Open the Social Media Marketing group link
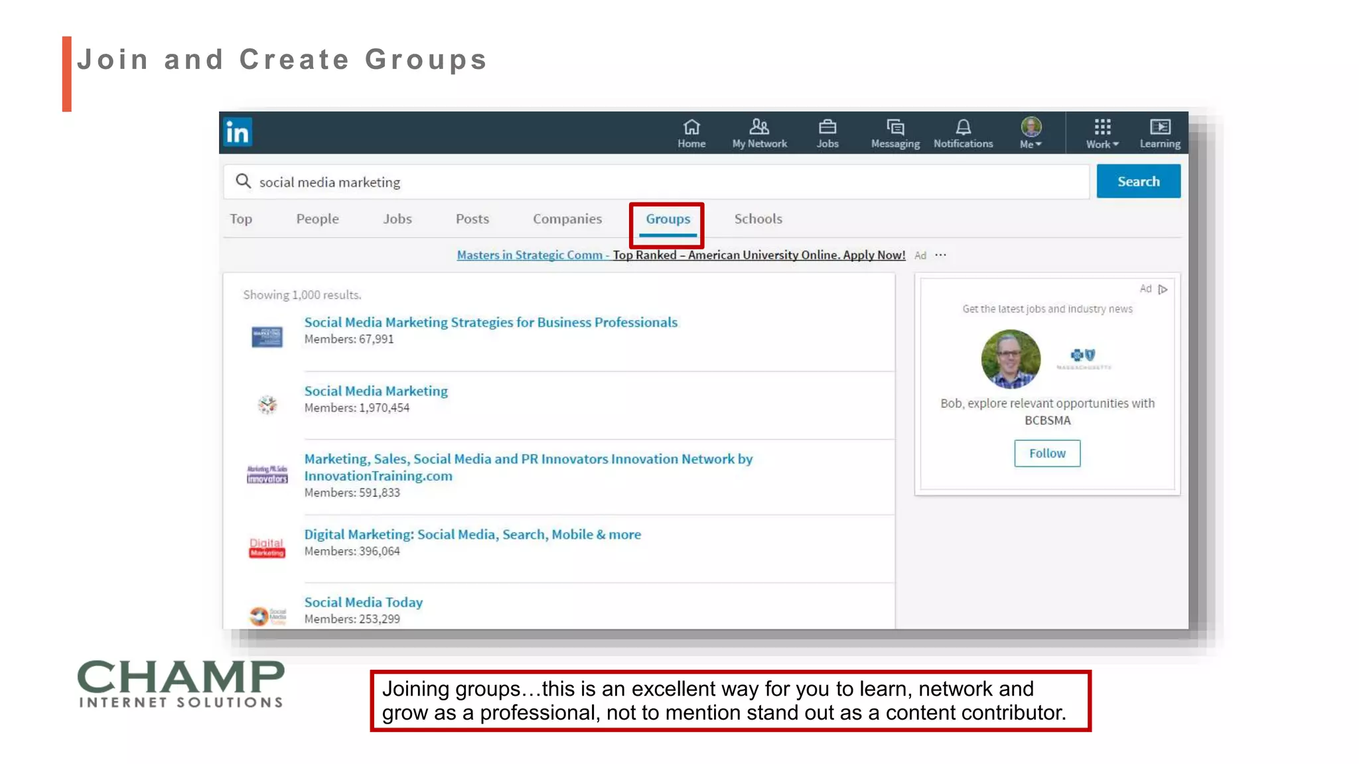1359x764 pixels. [376, 391]
